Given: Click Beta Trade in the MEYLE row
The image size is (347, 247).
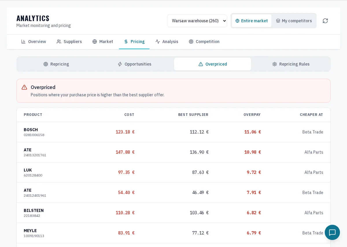Looking at the screenshot, I should click(313, 233).
